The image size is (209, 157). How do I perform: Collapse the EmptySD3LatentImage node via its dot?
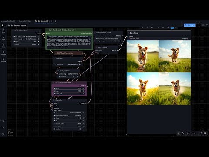pyautogui.click(x=54, y=82)
